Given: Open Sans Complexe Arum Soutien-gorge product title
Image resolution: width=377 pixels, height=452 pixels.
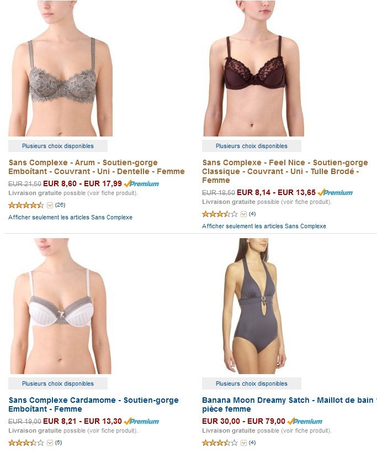Looking at the screenshot, I should click(x=97, y=167).
